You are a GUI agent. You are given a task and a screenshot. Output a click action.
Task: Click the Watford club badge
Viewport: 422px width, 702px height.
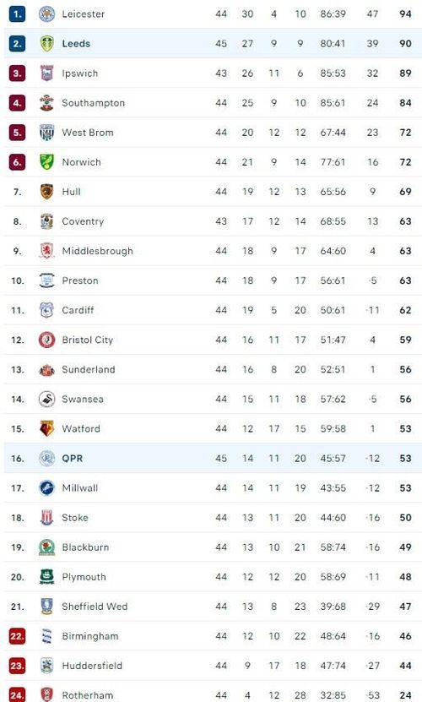click(46, 428)
